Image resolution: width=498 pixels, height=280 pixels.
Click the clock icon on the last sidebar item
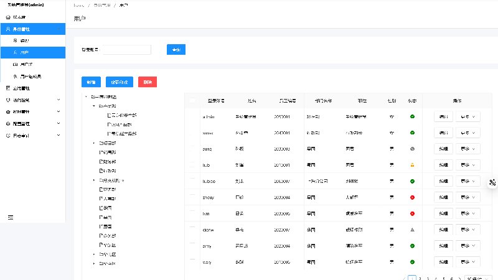(x=8, y=136)
